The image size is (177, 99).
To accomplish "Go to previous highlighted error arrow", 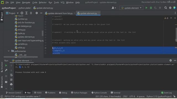I will 171,18.
